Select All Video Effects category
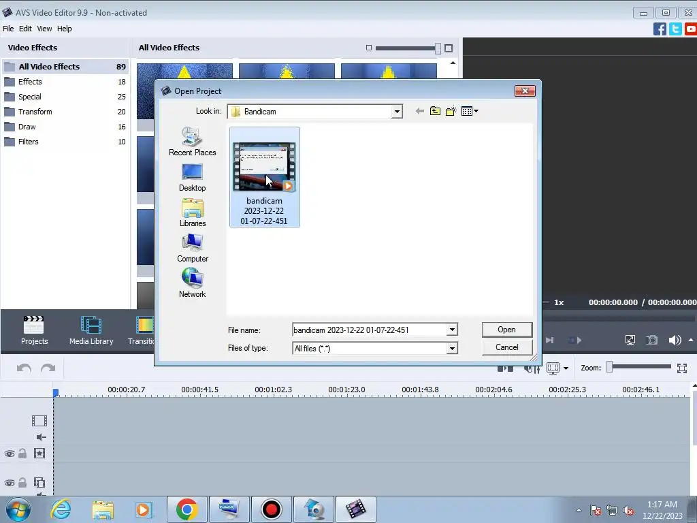 point(65,67)
